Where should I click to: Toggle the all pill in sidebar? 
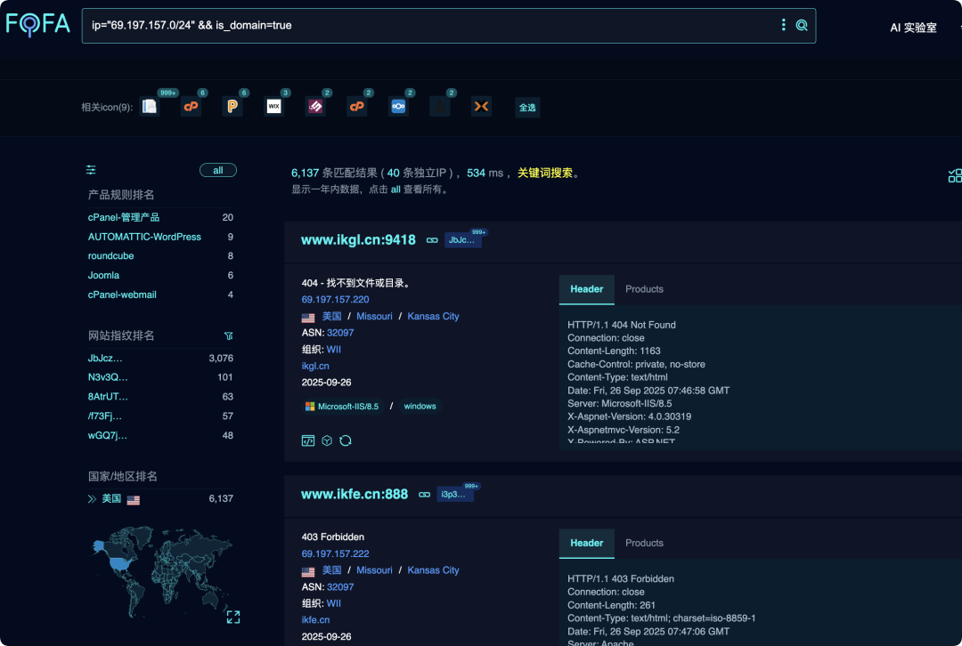tap(218, 170)
